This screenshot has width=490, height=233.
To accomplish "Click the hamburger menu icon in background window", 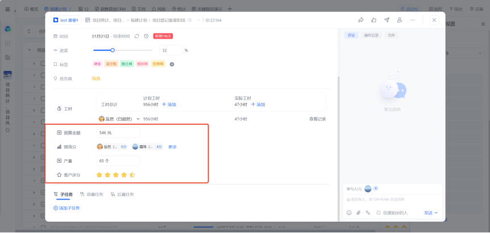I will click(7, 9).
